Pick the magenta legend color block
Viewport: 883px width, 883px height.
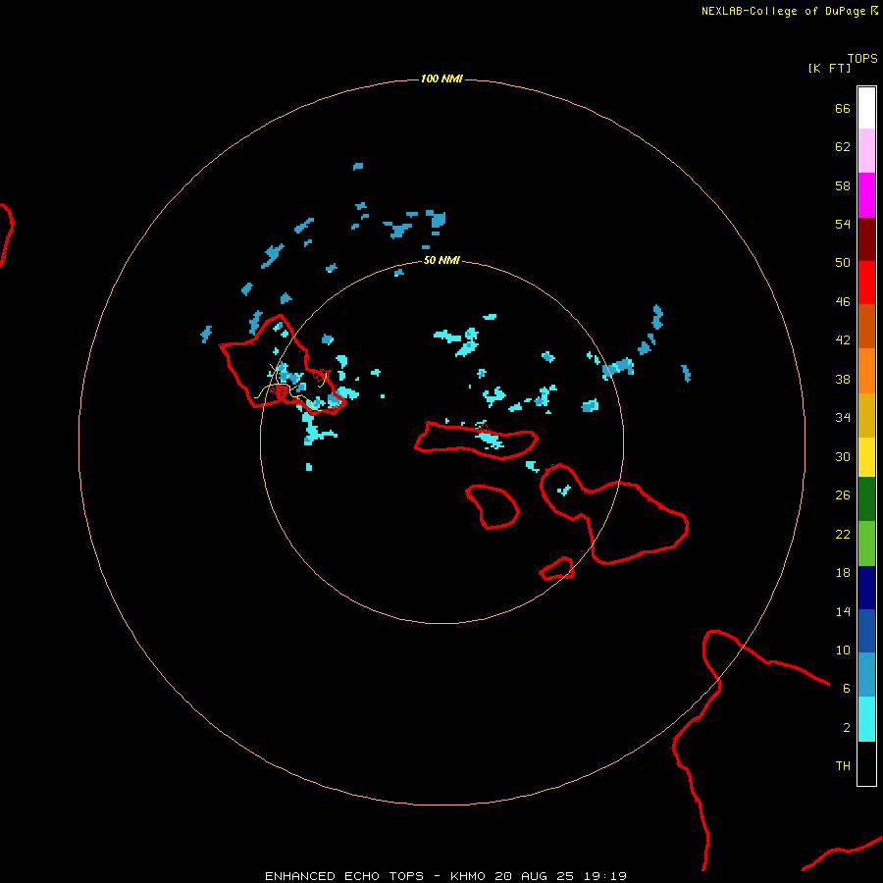[x=866, y=195]
